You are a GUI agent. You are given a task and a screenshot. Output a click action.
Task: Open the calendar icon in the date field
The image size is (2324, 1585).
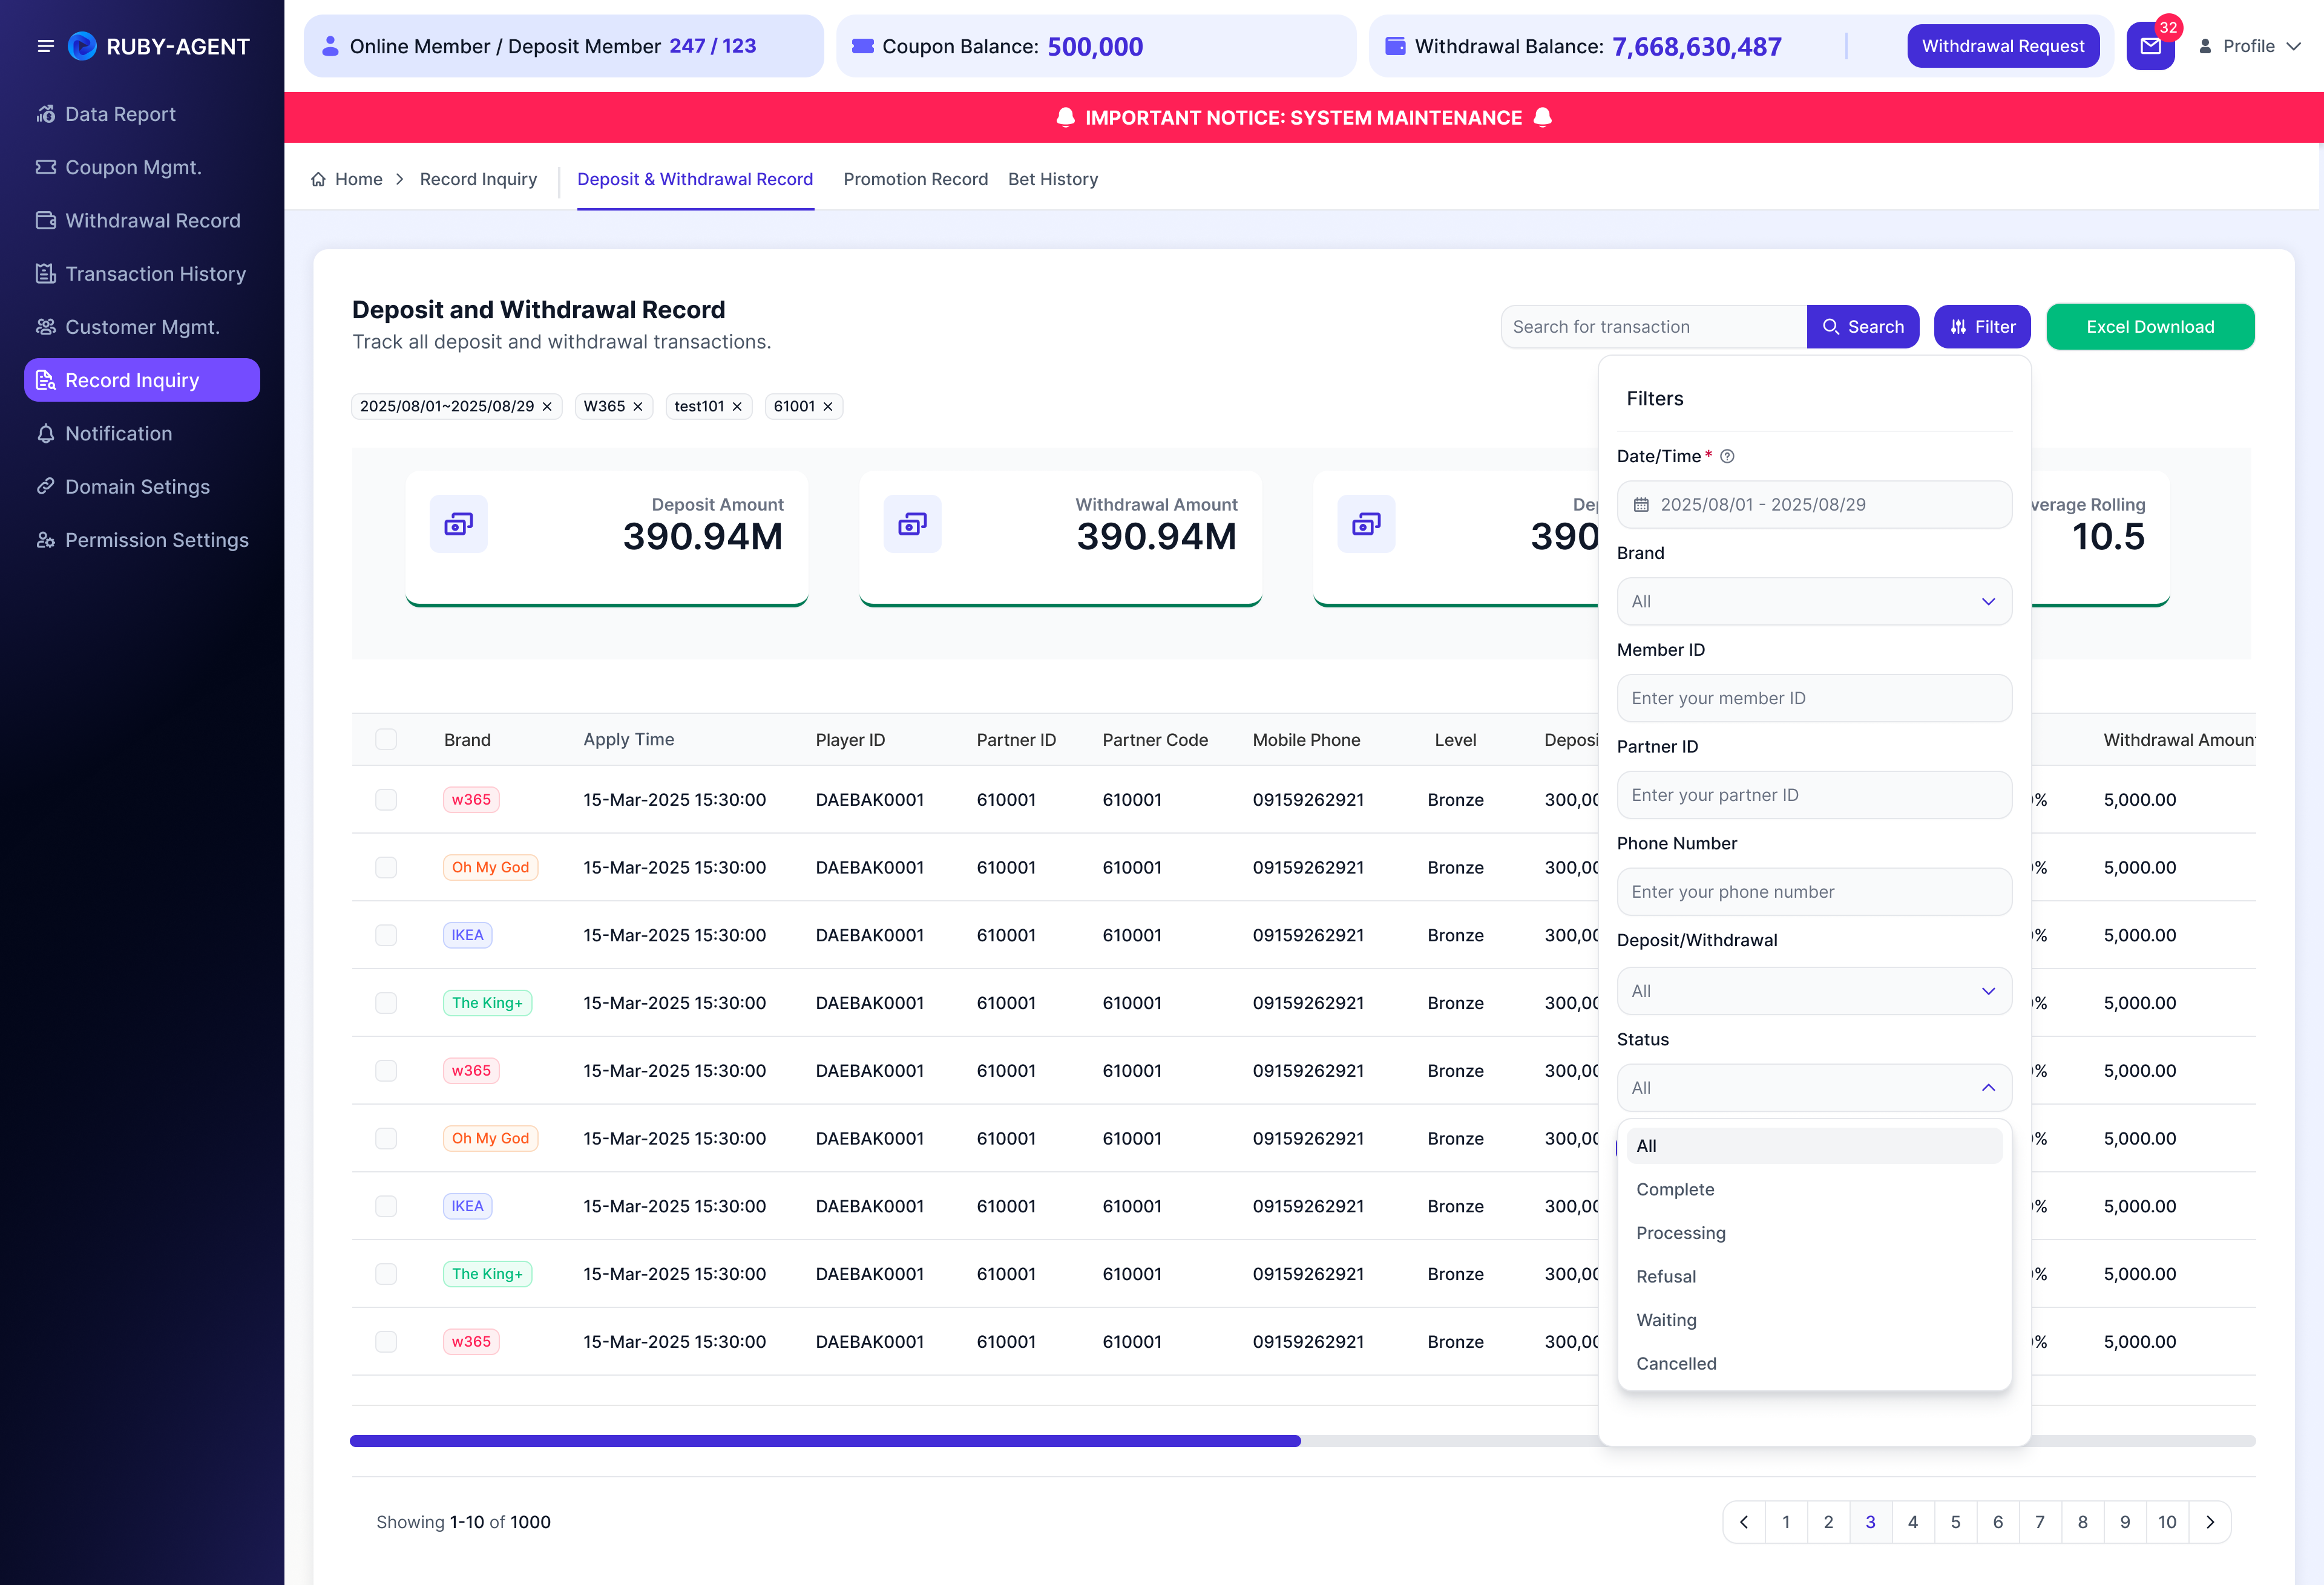tap(1641, 505)
